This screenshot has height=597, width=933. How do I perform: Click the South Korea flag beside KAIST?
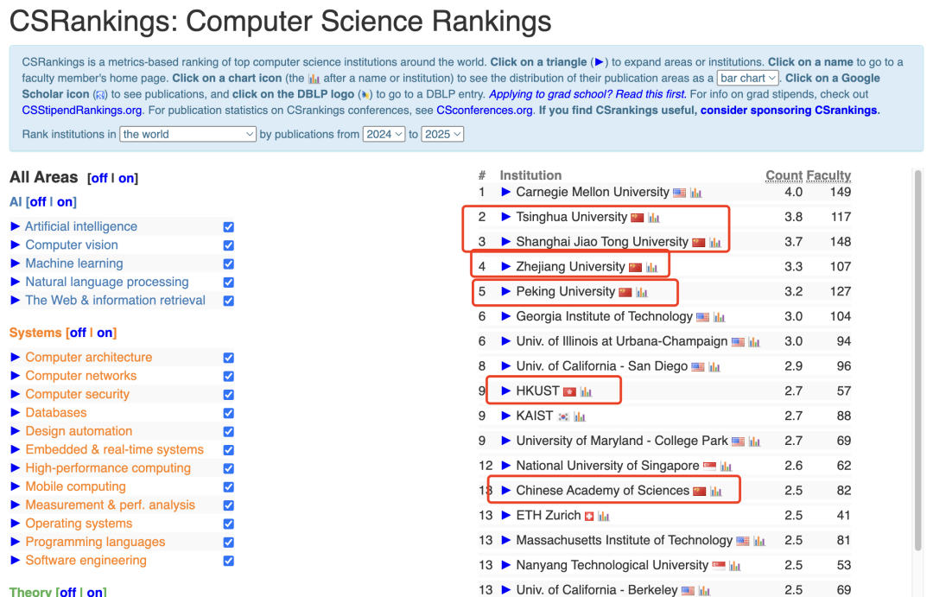tap(563, 416)
